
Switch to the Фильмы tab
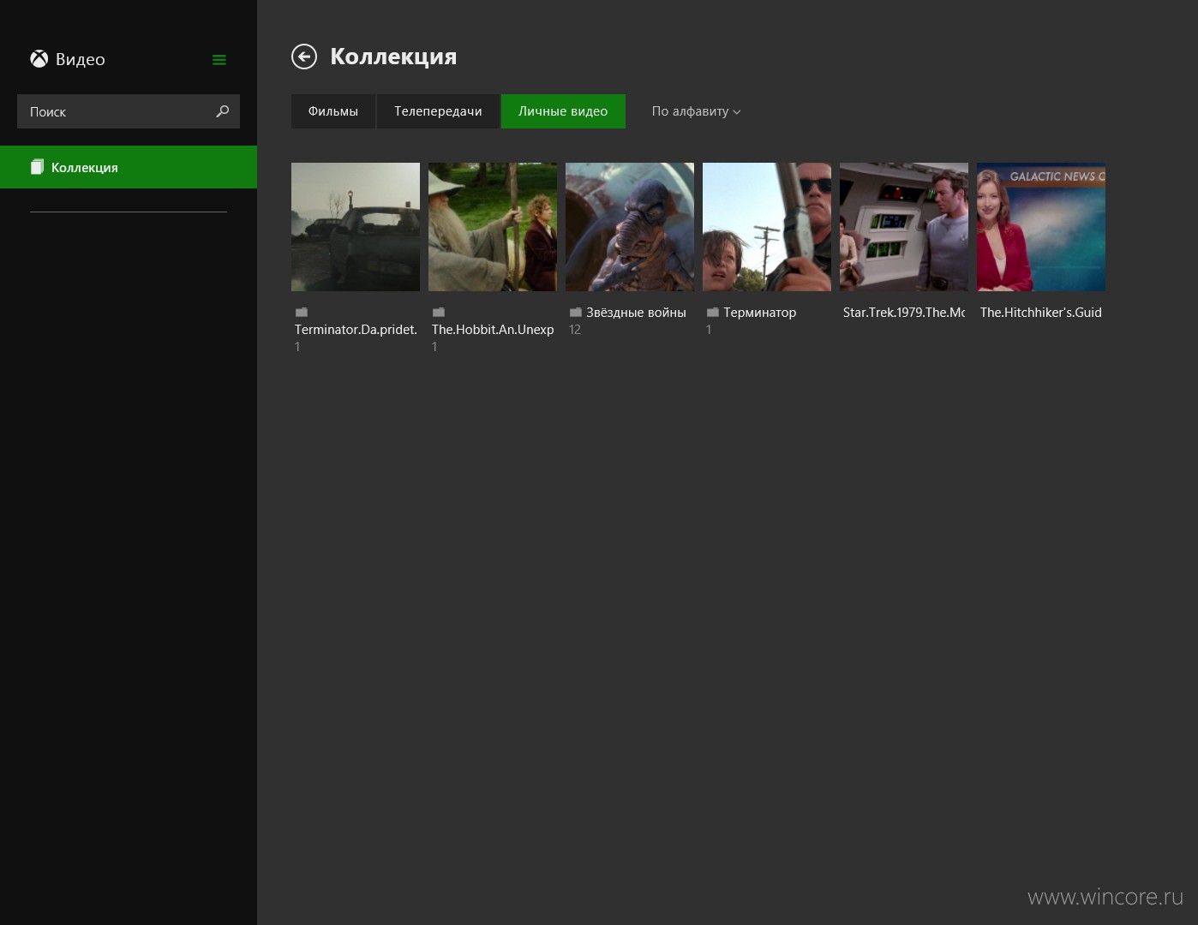[x=333, y=111]
